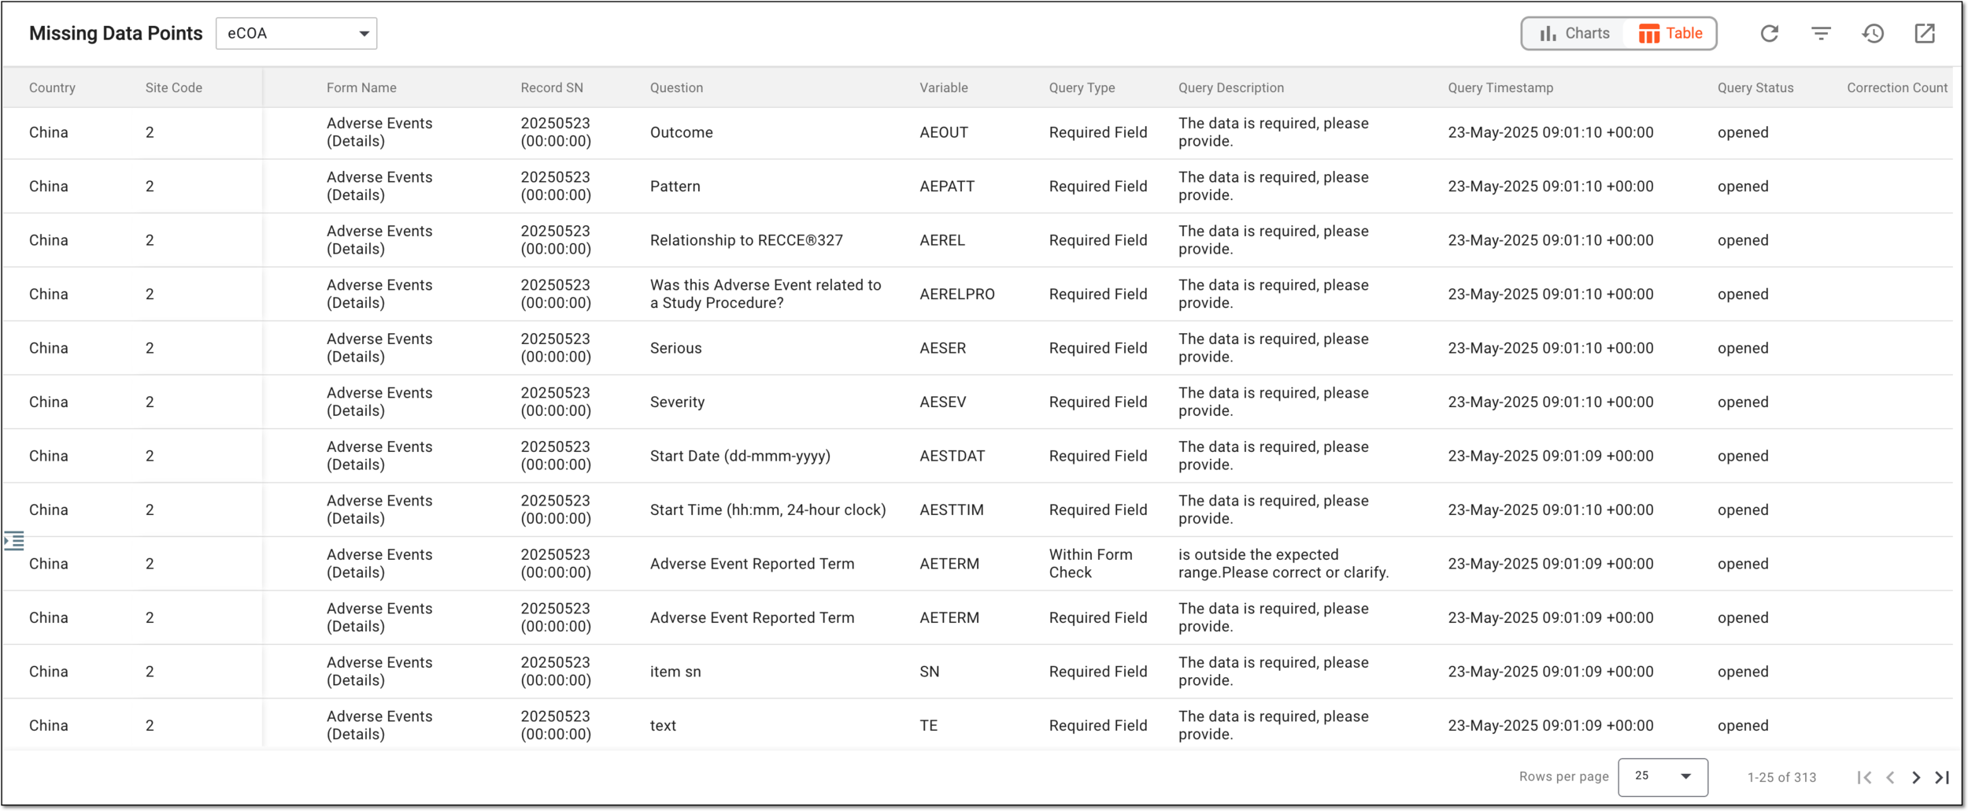Viewport: 1968px width, 811px height.
Task: Open the rows per page dropdown
Action: pos(1663,776)
